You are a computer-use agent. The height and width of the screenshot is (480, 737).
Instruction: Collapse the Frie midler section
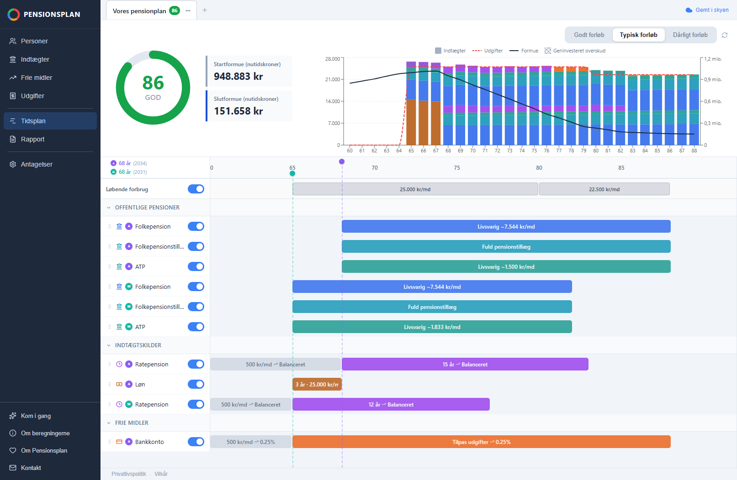coord(109,423)
